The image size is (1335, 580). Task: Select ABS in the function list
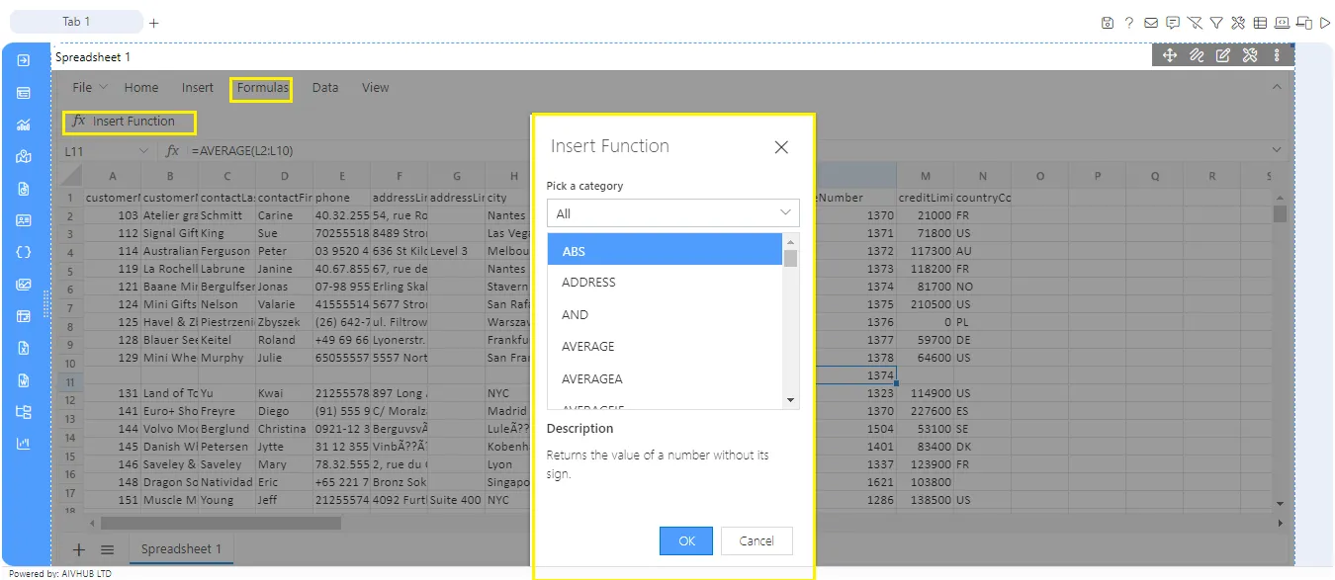click(665, 250)
